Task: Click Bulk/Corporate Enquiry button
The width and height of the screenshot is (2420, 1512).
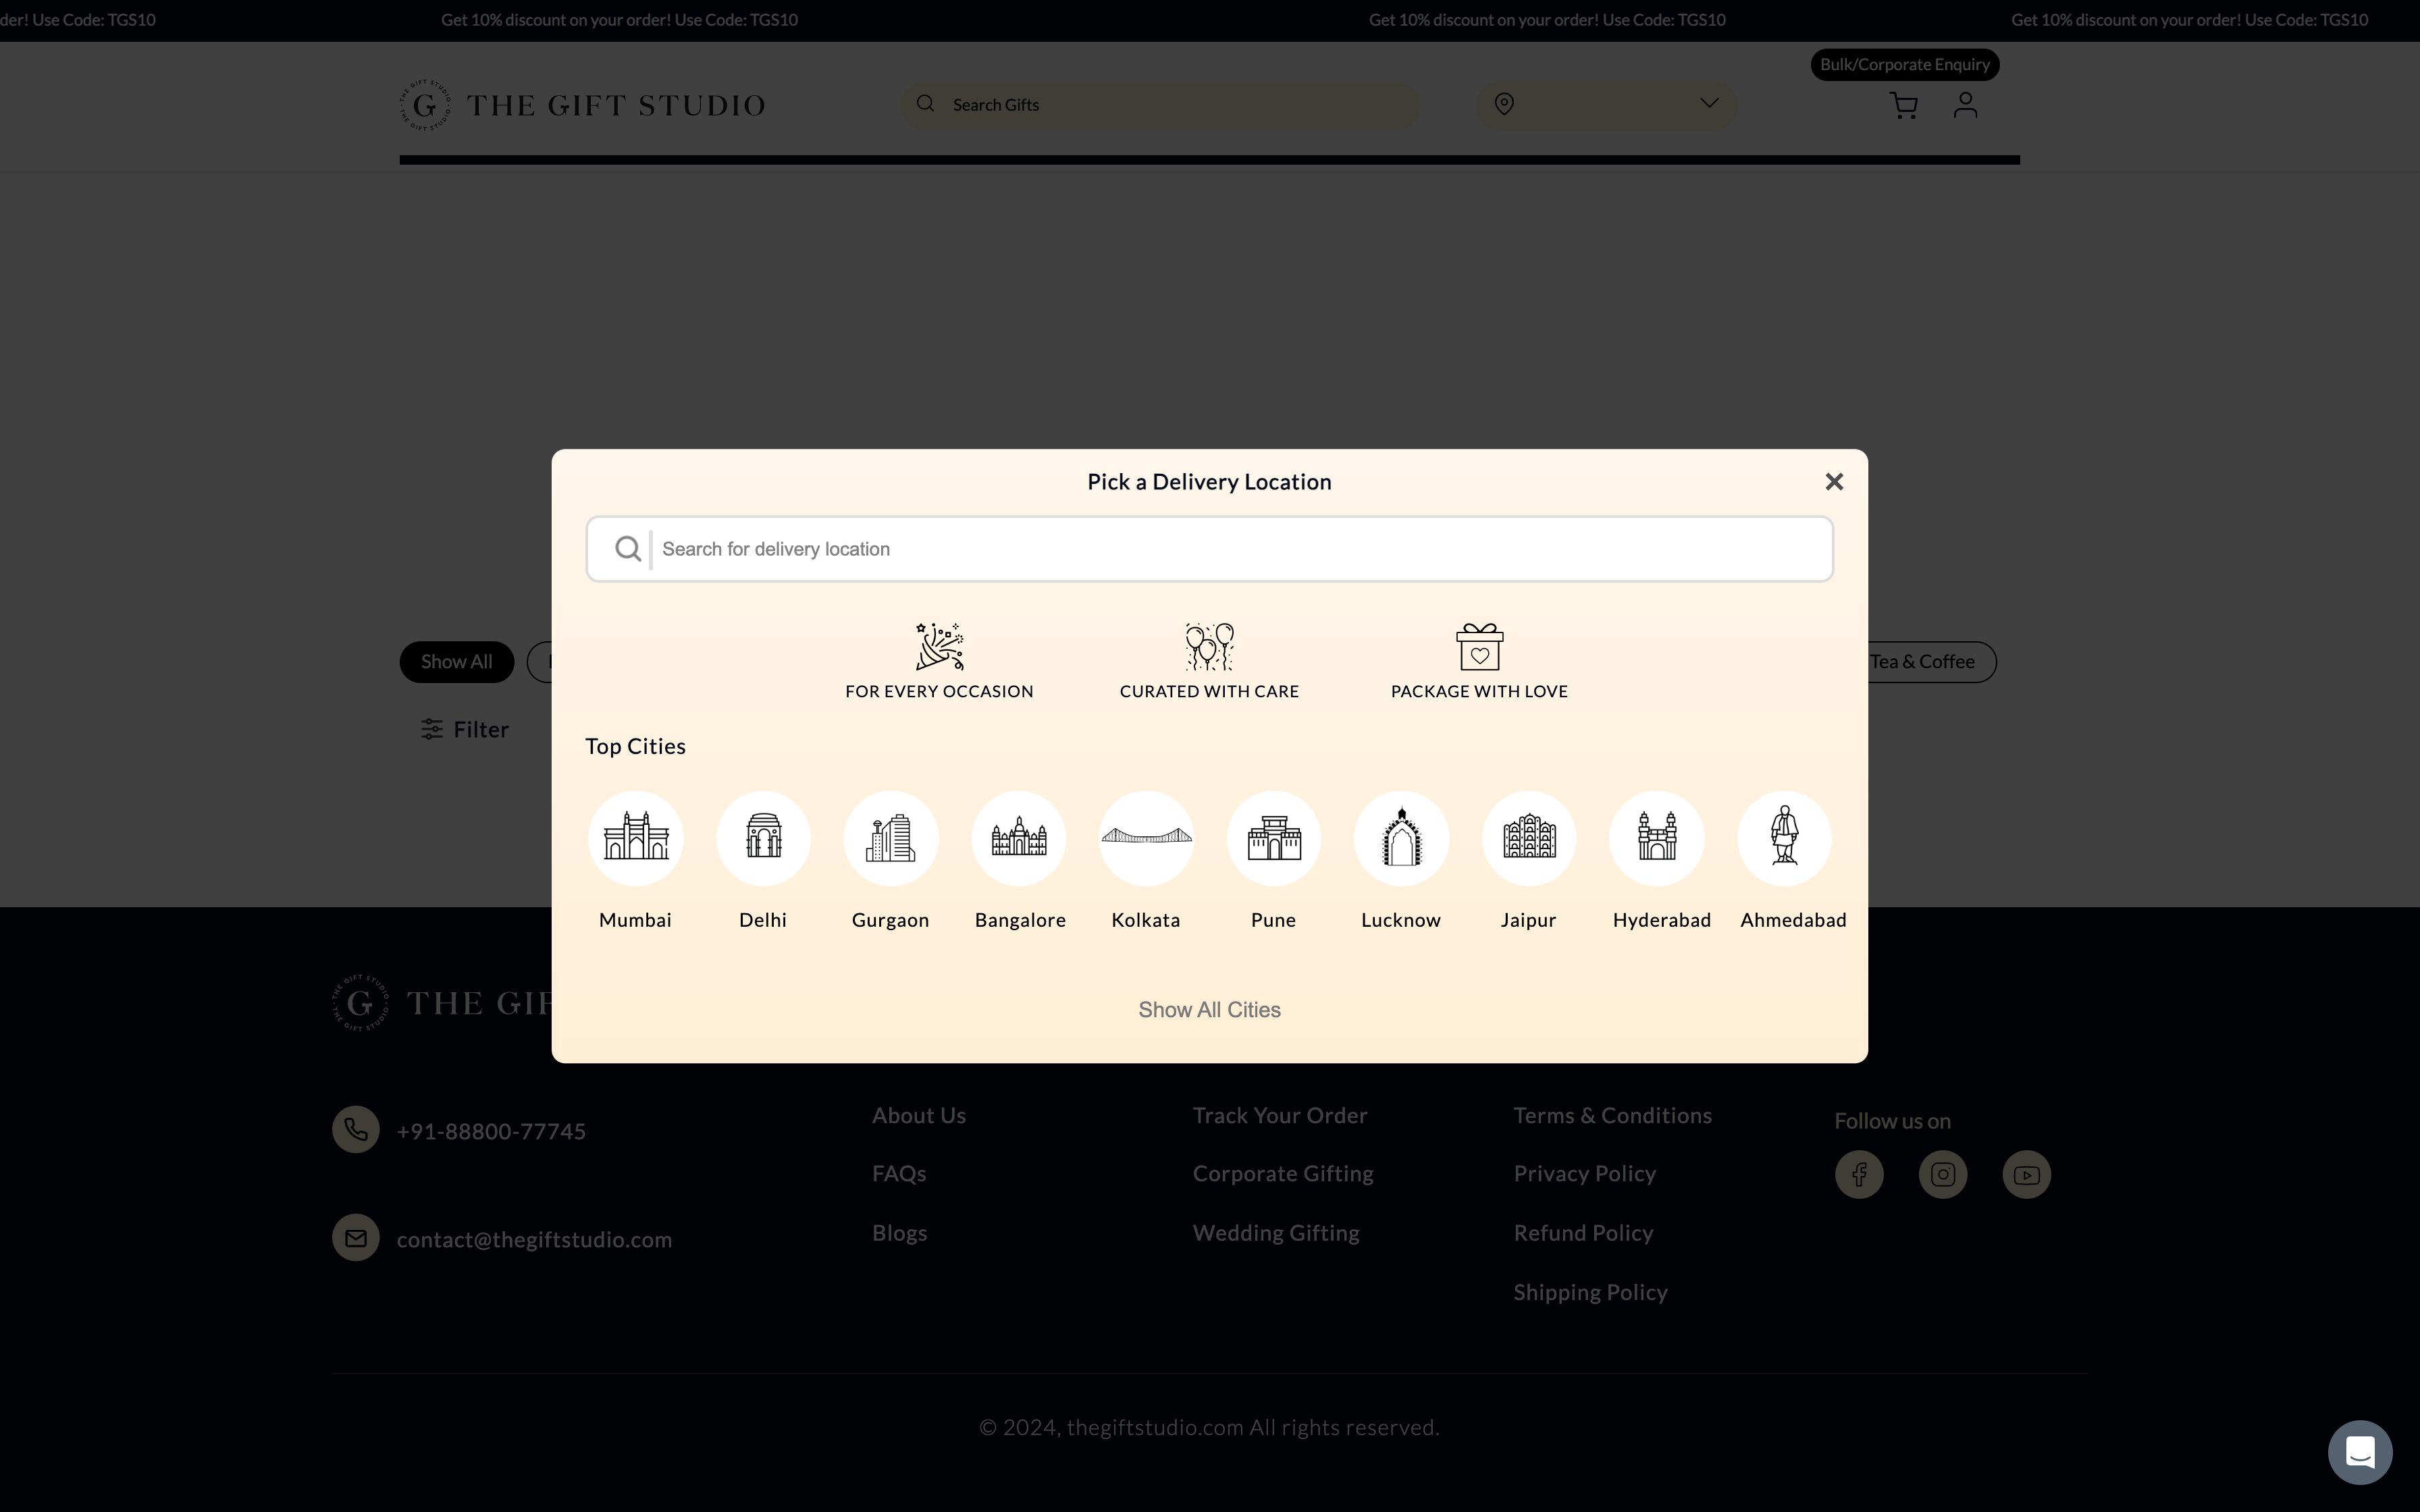Action: click(1904, 65)
